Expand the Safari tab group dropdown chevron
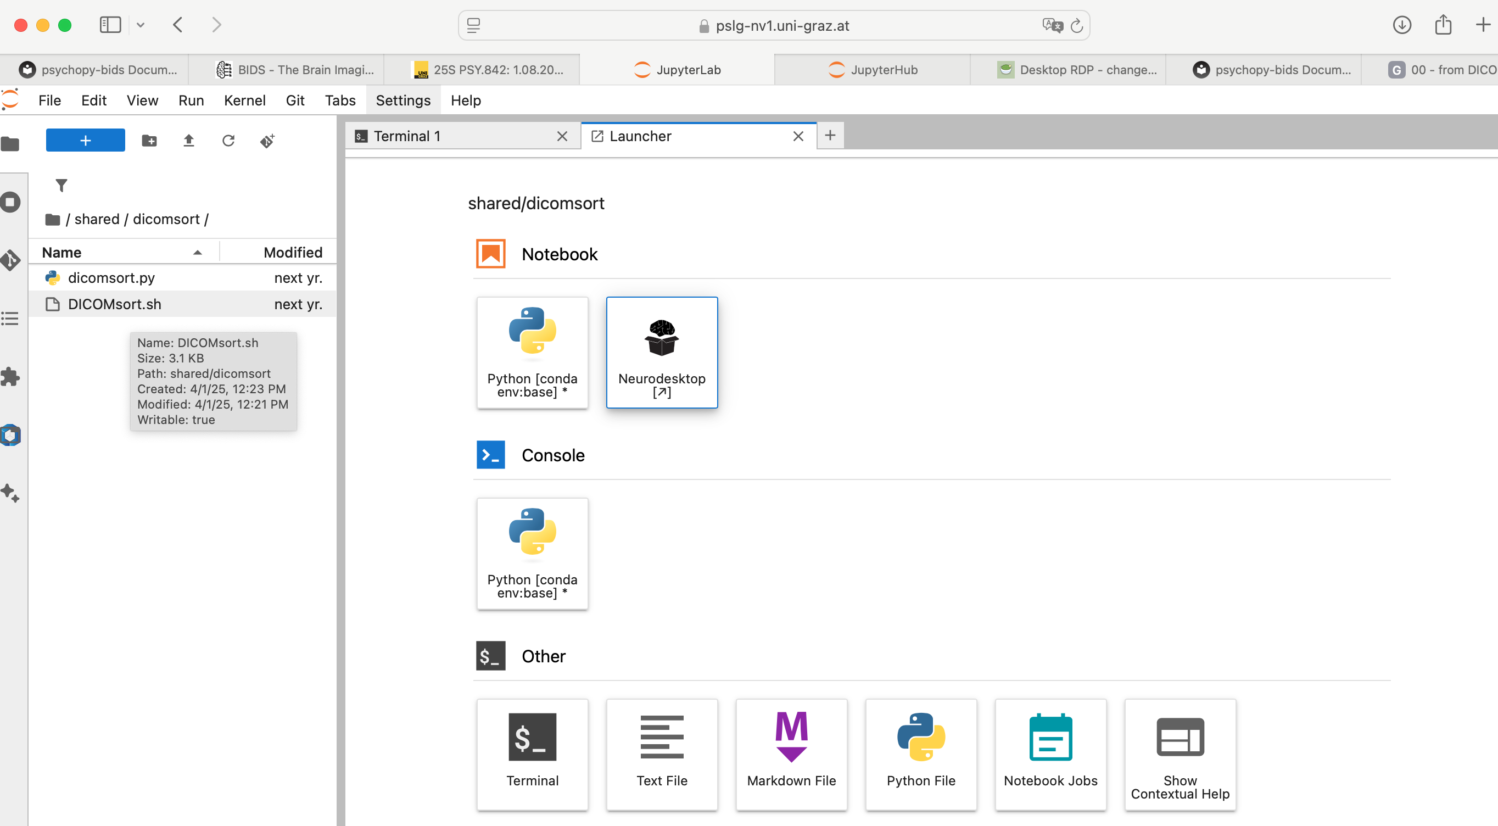 point(140,25)
